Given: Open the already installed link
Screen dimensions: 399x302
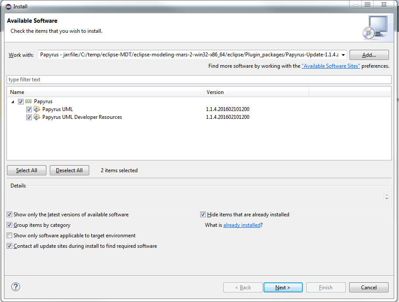Looking at the screenshot, I should click(x=242, y=225).
